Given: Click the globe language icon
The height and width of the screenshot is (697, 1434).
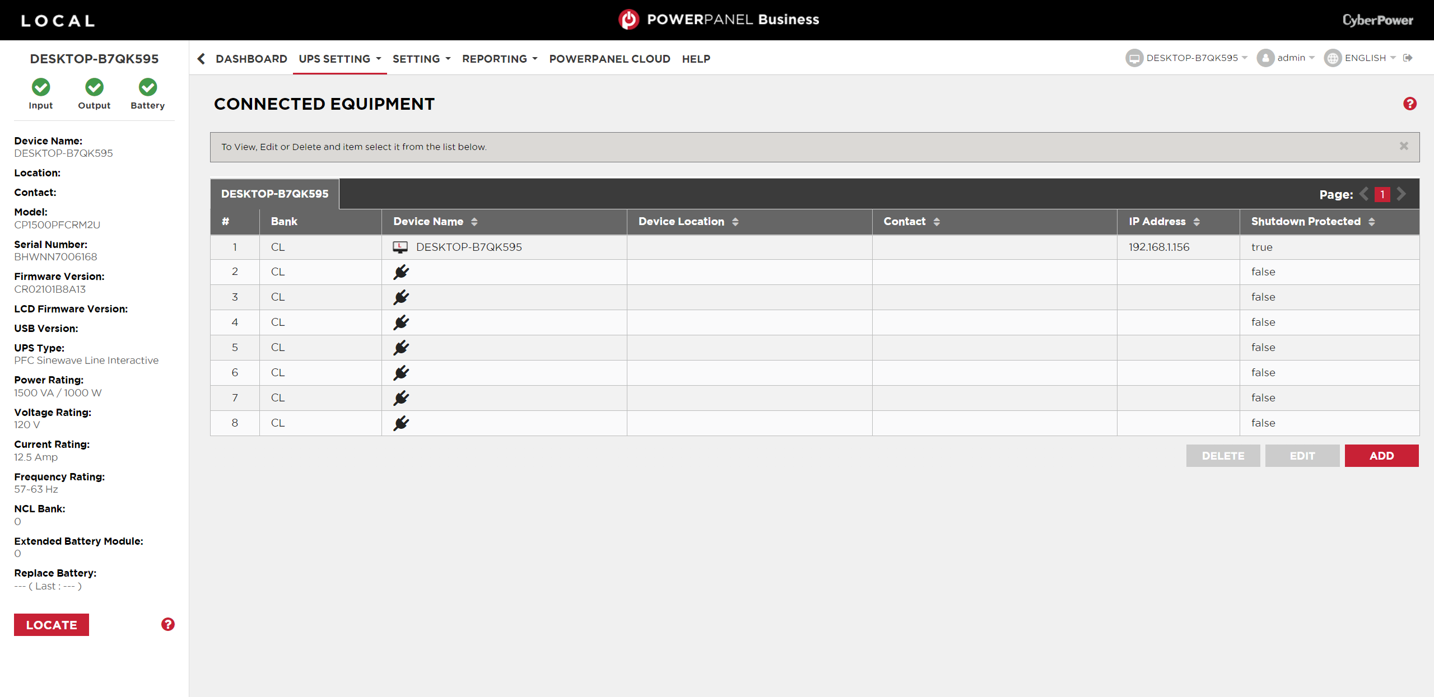Looking at the screenshot, I should [x=1333, y=58].
